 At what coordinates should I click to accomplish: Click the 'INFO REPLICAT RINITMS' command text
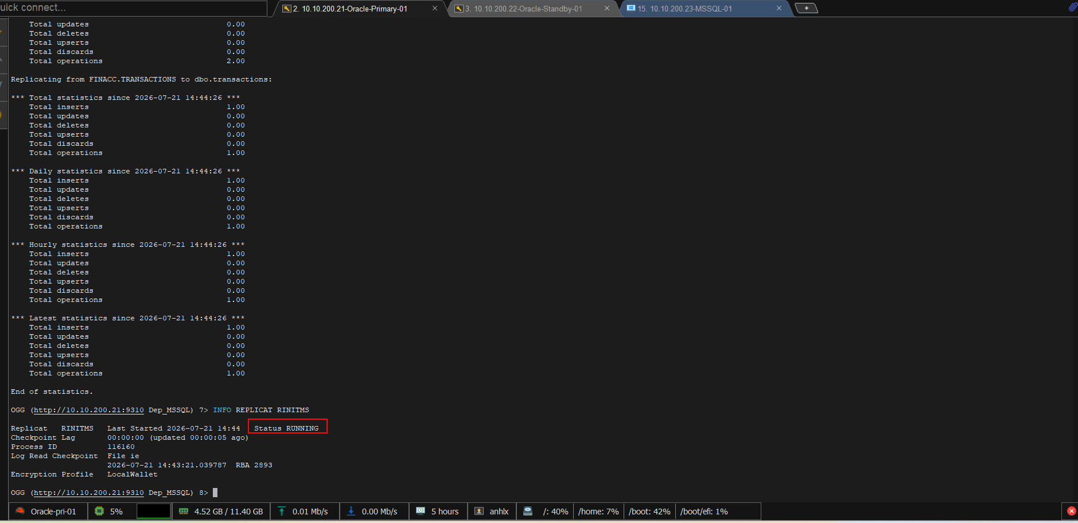tap(261, 410)
